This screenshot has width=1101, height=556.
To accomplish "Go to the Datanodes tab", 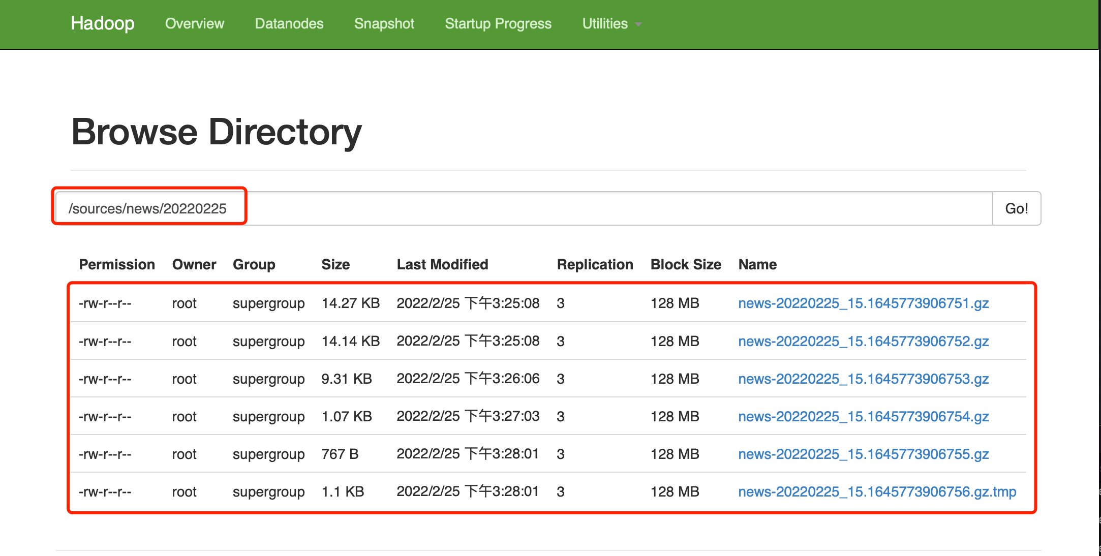I will [289, 23].
